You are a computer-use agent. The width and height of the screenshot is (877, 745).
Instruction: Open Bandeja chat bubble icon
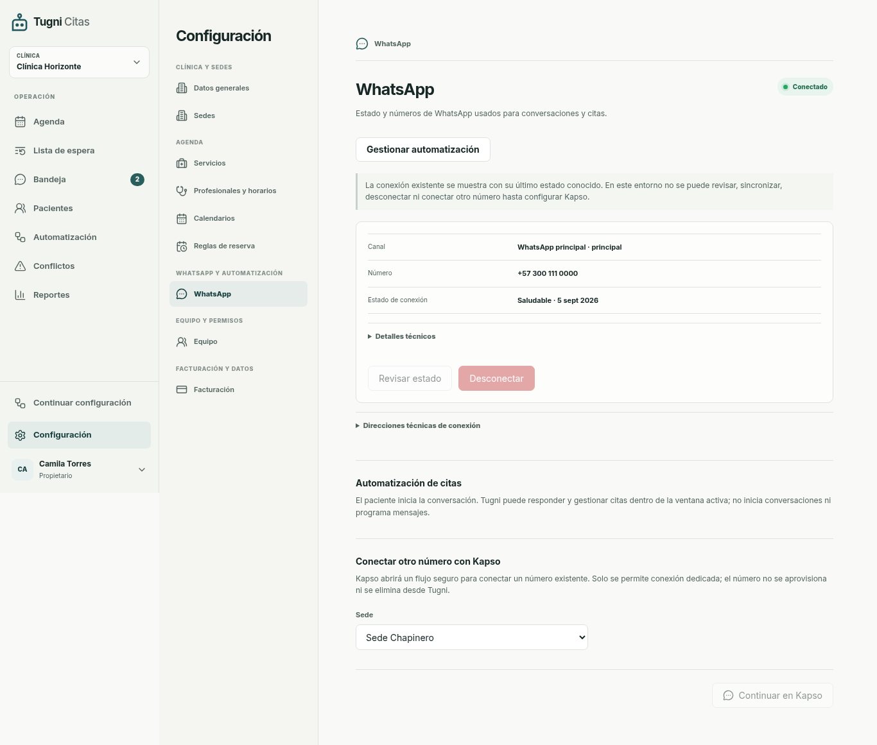coord(20,179)
